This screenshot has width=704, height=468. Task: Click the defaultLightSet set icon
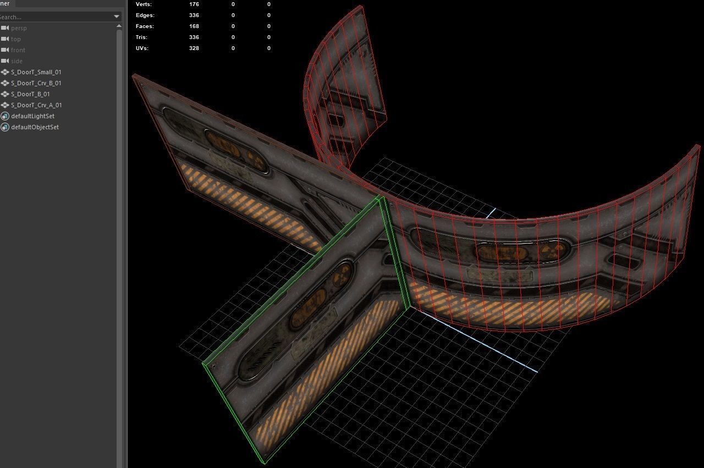(4, 116)
